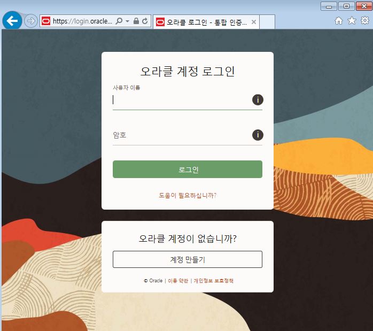
Task: Click the search magnifier in address bar
Action: 119,21
